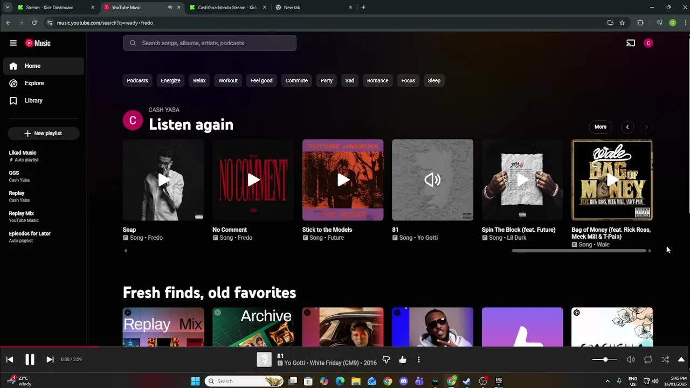
Task: Toggle shuffle mode
Action: (665, 359)
